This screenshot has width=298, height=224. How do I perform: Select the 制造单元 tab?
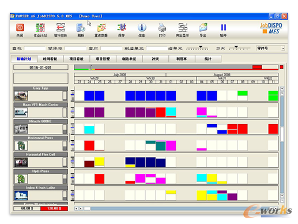coord(129,59)
